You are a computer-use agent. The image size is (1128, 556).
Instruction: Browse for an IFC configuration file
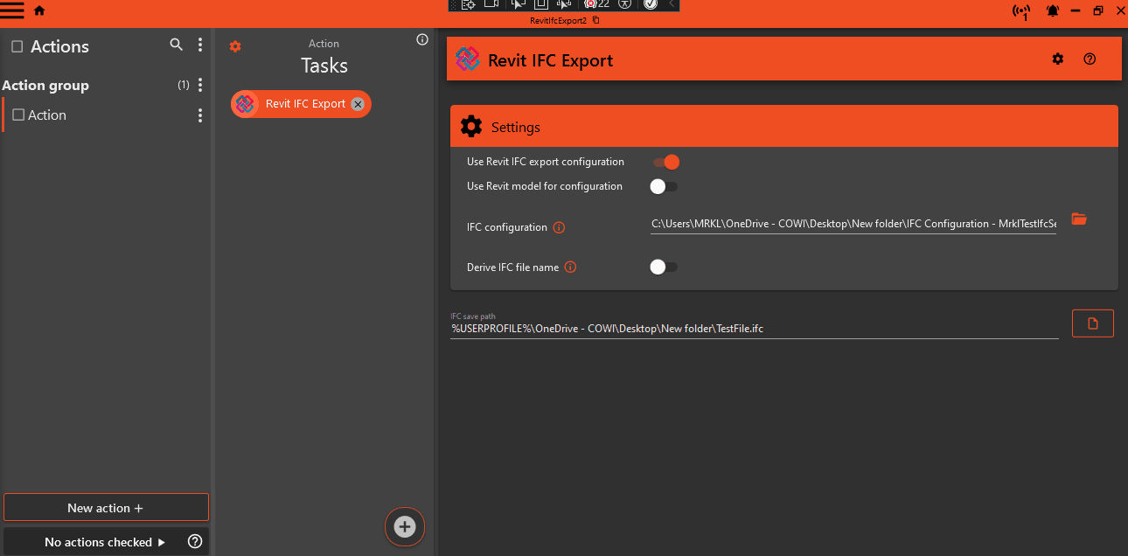[1078, 219]
